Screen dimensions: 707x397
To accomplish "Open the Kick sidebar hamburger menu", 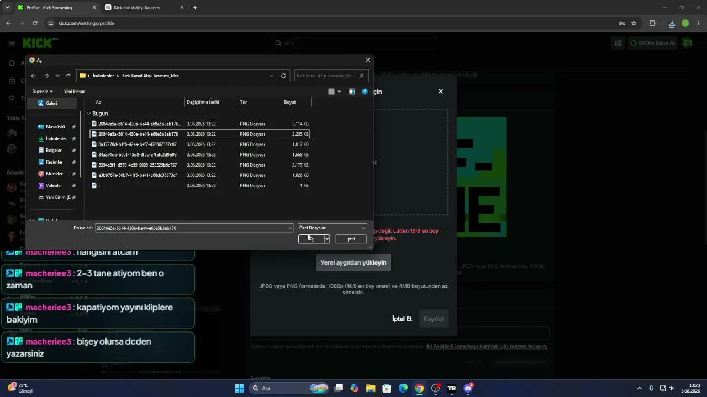I will (12, 43).
